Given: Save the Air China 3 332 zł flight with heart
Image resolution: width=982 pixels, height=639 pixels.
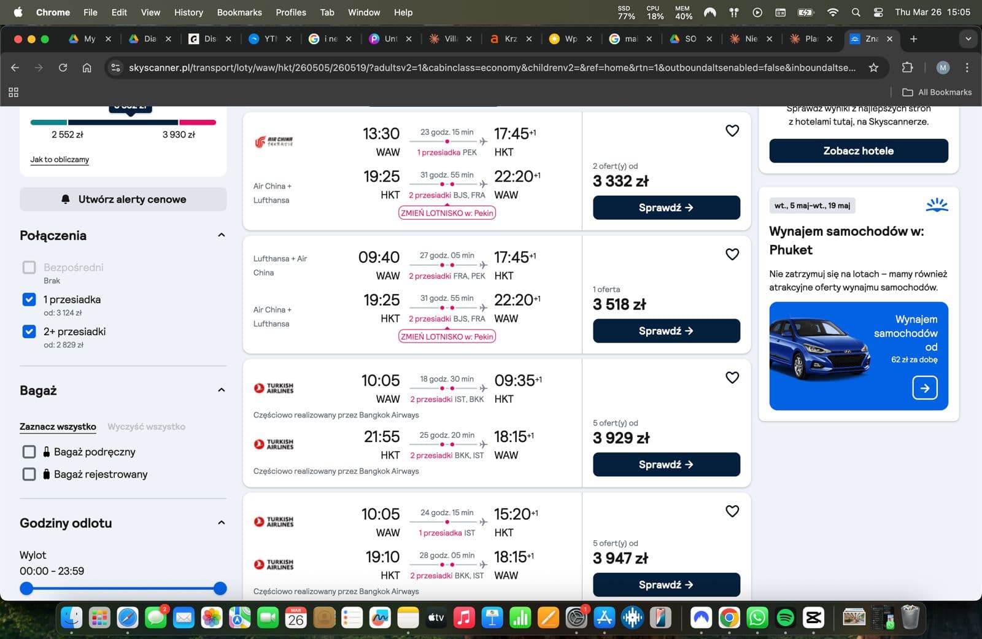Looking at the screenshot, I should click(x=732, y=131).
